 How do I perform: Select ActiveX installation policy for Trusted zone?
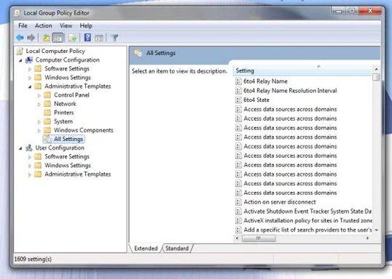coord(307,220)
